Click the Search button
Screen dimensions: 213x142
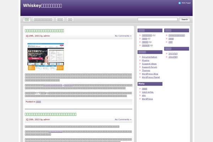[185, 20]
